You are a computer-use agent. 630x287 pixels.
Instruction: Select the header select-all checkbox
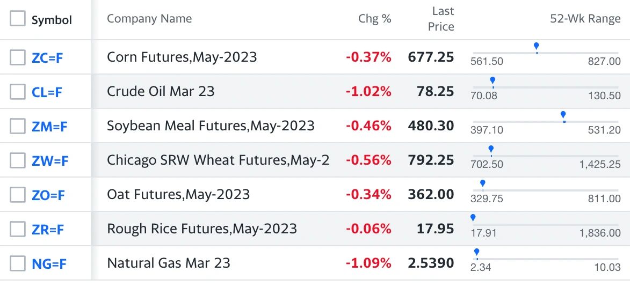18,18
